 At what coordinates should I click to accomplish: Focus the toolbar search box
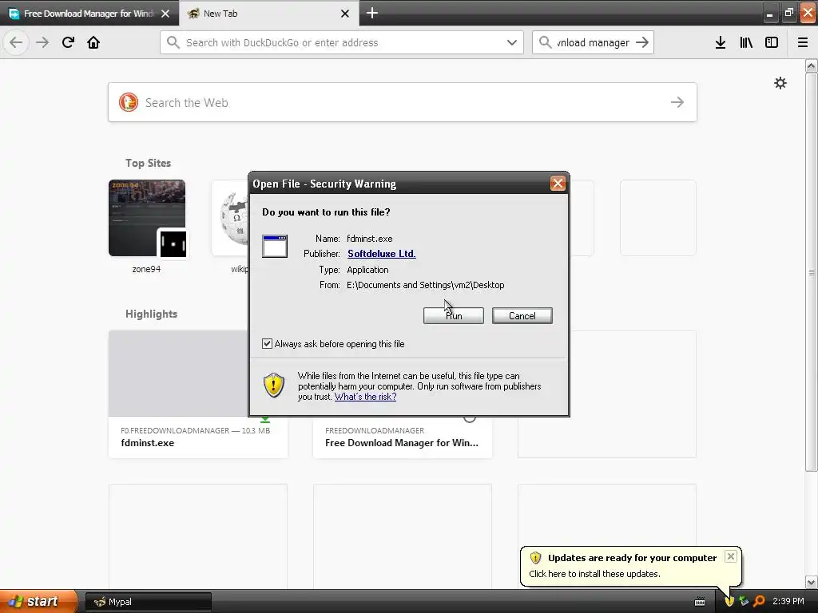pyautogui.click(x=593, y=42)
